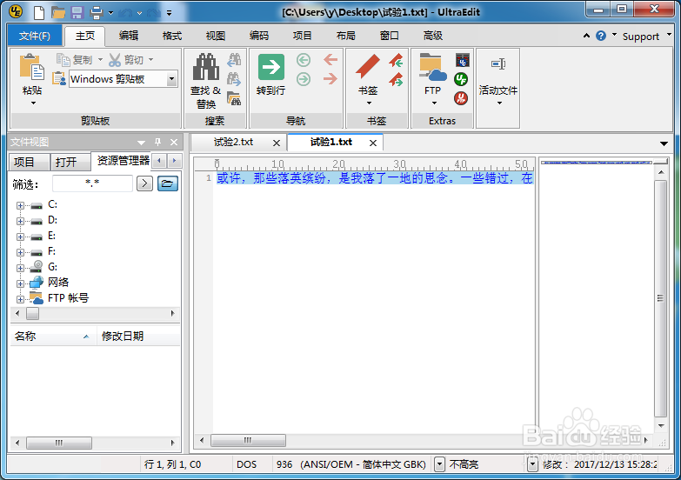Click the Cut (剪切) scissors icon
681x480 pixels.
point(115,60)
